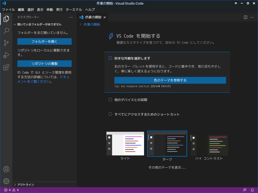Image resolution: width=258 pixels, height=193 pixels.
Task: Click the VS Code logo in title bar
Action: (4, 3)
